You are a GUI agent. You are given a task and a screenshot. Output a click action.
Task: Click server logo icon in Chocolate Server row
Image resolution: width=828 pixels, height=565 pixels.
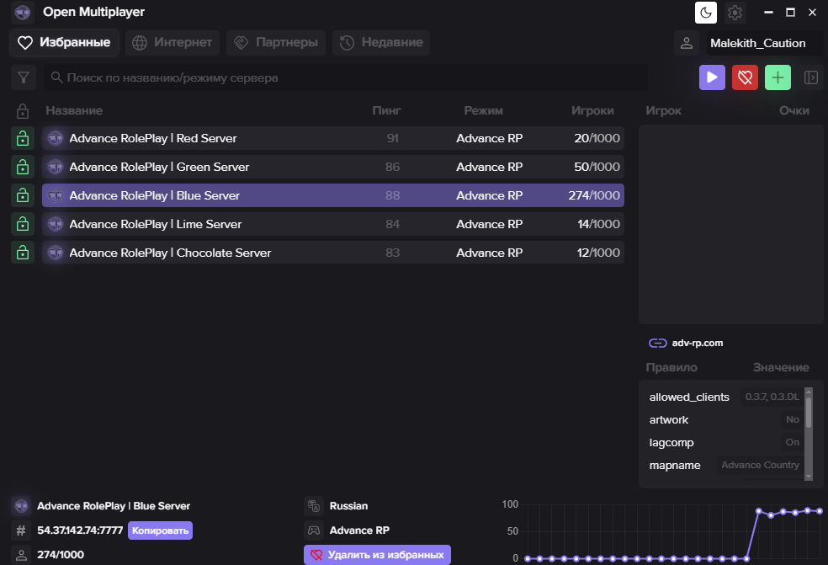pos(56,253)
